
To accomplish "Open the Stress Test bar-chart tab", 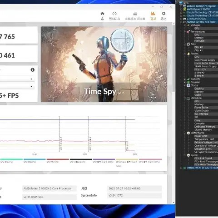I will point(135,16).
